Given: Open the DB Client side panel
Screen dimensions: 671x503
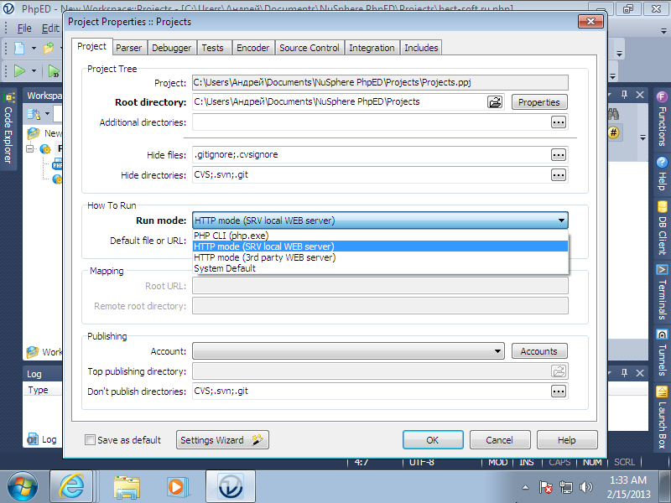Looking at the screenshot, I should [662, 229].
